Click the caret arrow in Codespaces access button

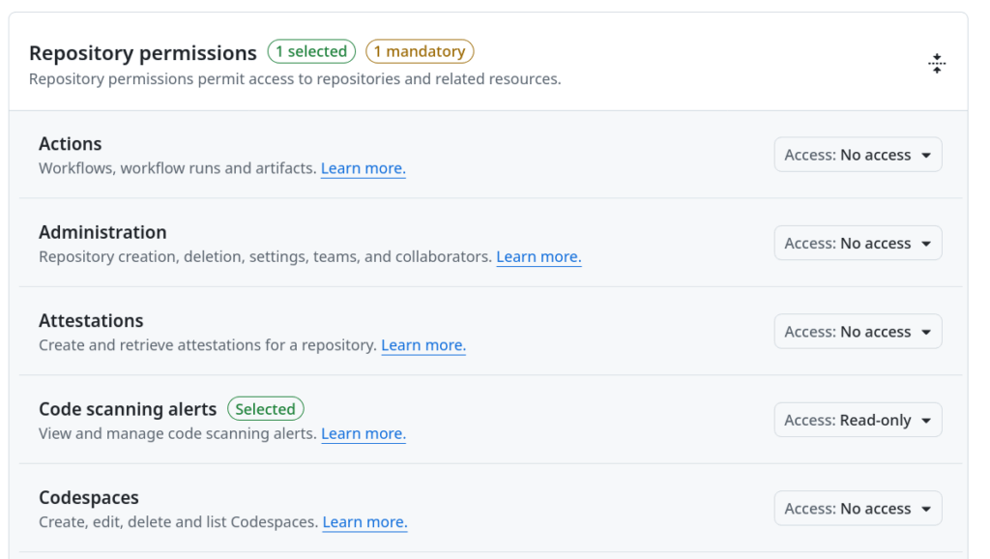[x=926, y=509]
